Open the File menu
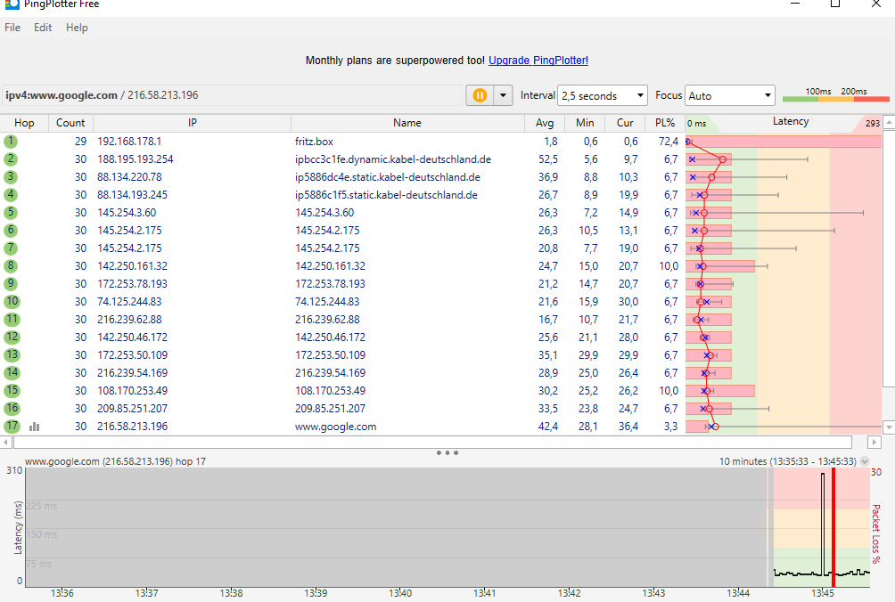This screenshot has height=602, width=895. click(x=12, y=28)
